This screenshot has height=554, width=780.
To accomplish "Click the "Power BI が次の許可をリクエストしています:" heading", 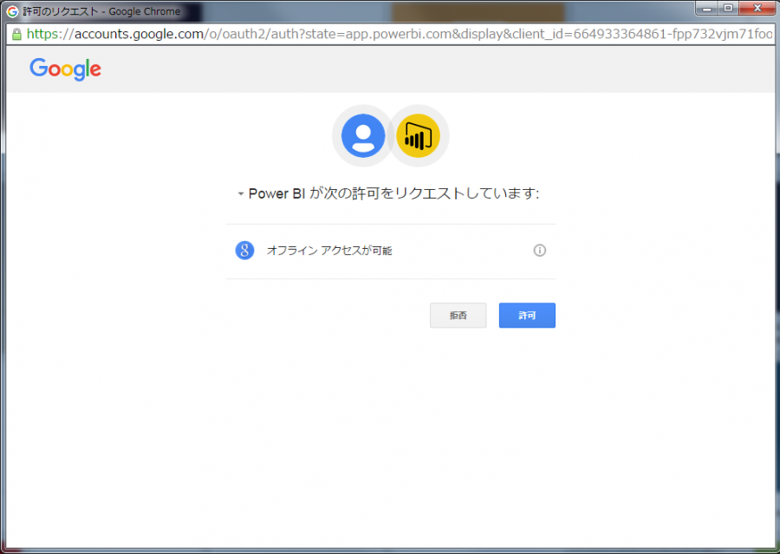I will click(394, 193).
